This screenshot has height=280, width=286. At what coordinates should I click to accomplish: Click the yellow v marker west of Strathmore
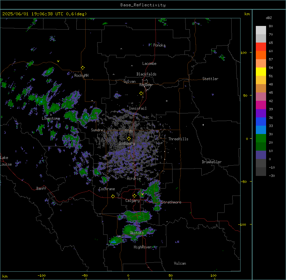[142, 194]
